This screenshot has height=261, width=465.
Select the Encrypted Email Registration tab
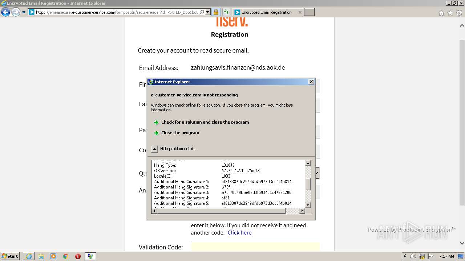coord(267,12)
